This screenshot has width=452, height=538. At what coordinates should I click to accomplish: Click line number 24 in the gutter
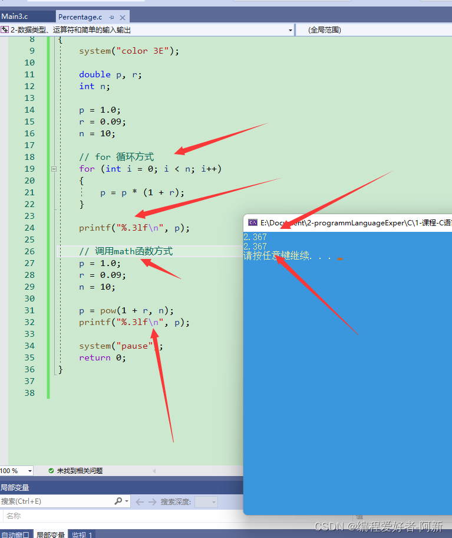click(29, 228)
